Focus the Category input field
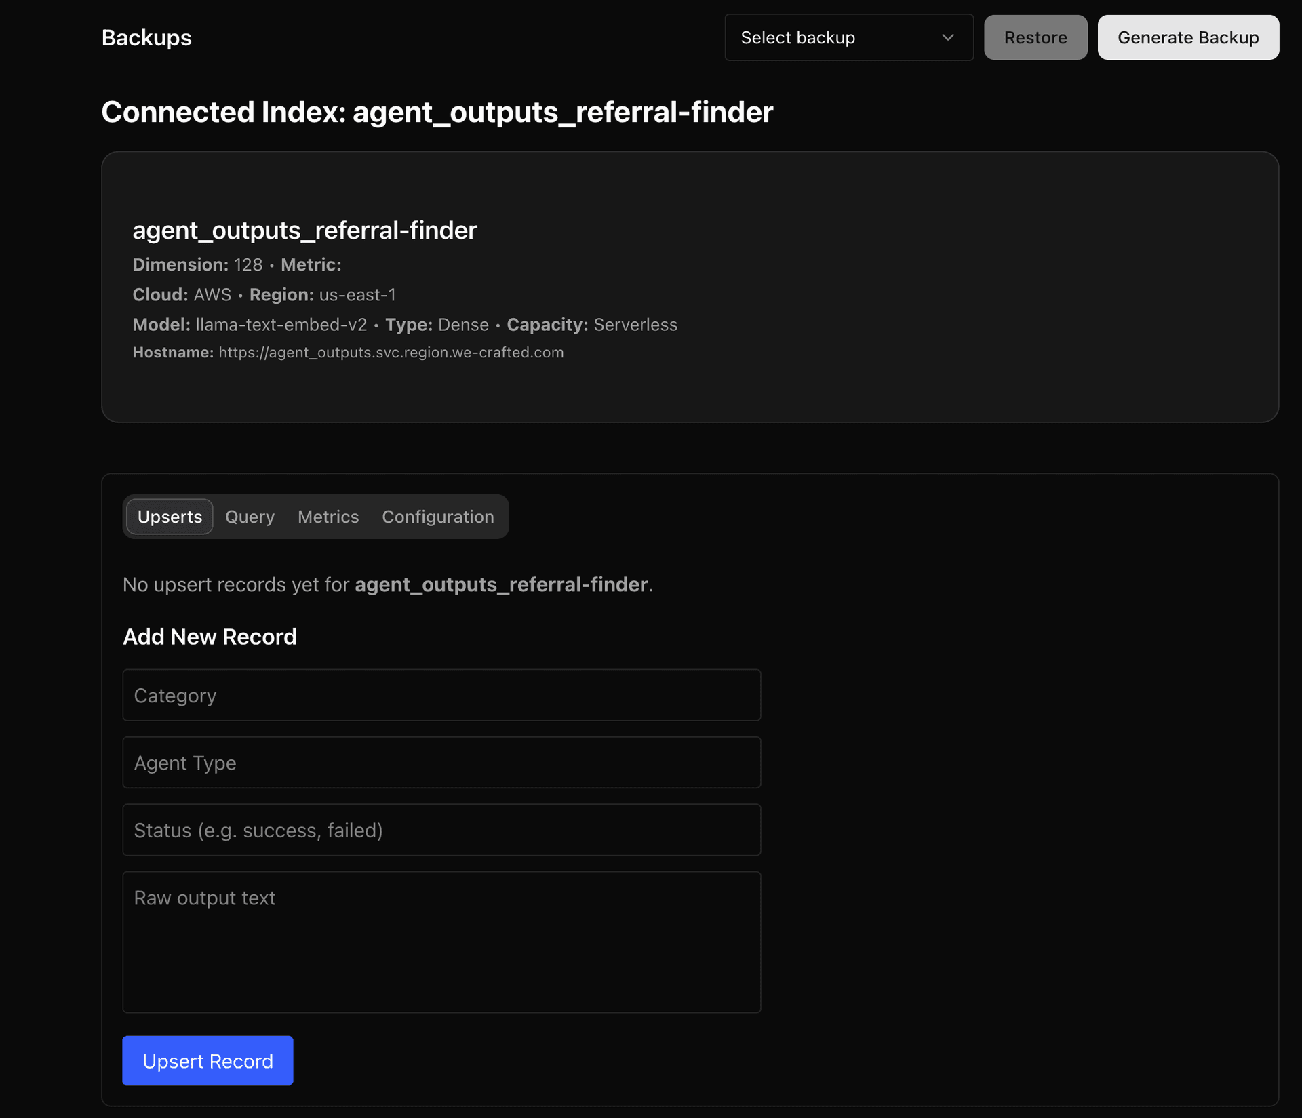1302x1118 pixels. [x=441, y=695]
